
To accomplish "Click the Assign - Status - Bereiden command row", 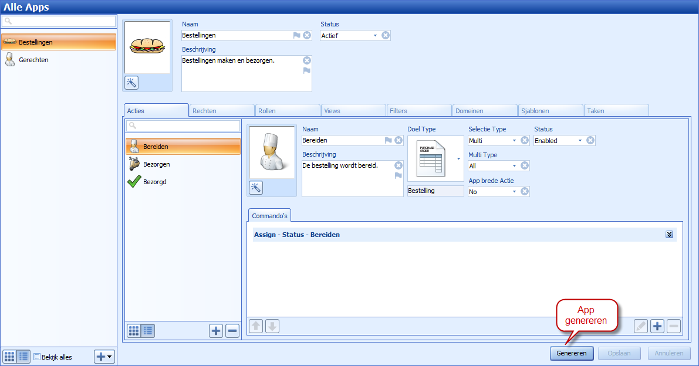I will 464,235.
